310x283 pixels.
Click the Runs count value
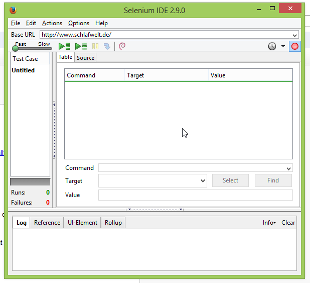(x=48, y=193)
